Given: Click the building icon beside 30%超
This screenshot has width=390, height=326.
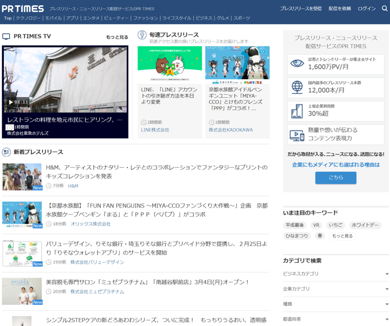Looking at the screenshot, I should click(x=297, y=111).
